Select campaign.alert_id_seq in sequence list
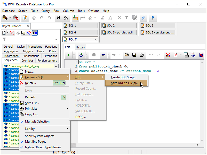207x155 pixels. click(x=24, y=66)
